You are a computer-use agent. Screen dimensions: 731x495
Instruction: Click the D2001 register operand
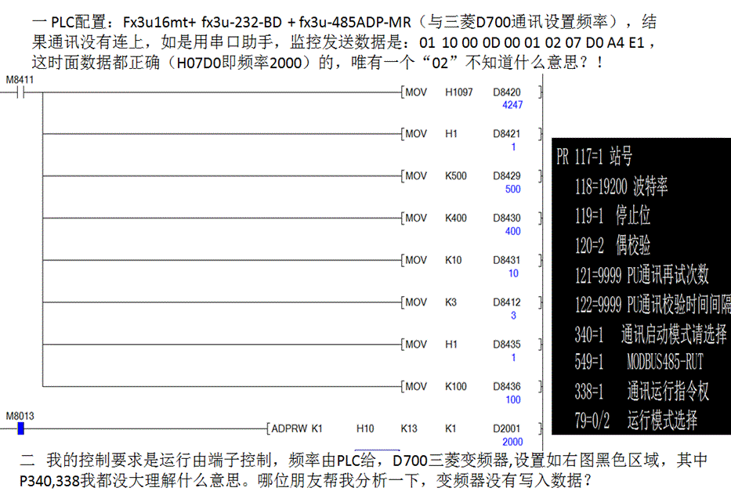[507, 428]
